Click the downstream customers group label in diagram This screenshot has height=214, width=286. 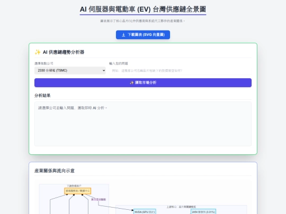point(74,186)
